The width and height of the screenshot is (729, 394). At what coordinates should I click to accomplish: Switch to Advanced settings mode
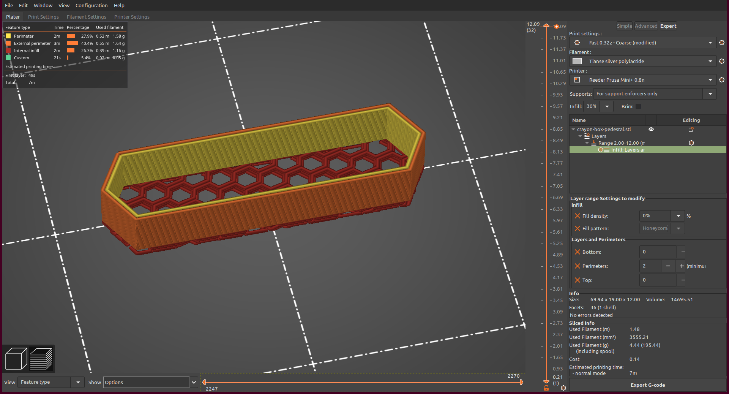646,26
